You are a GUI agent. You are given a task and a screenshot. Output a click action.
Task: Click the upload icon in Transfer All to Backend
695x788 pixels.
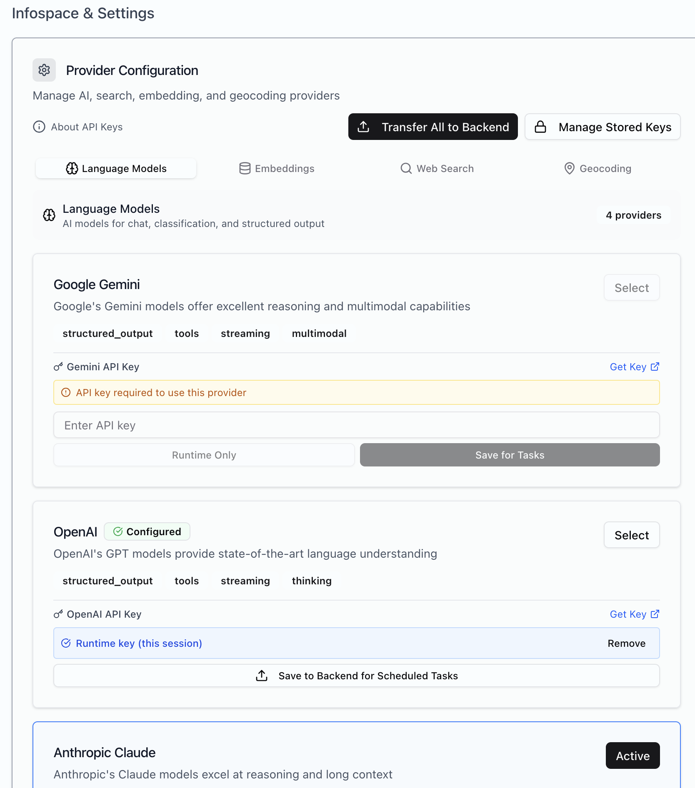[x=363, y=127]
